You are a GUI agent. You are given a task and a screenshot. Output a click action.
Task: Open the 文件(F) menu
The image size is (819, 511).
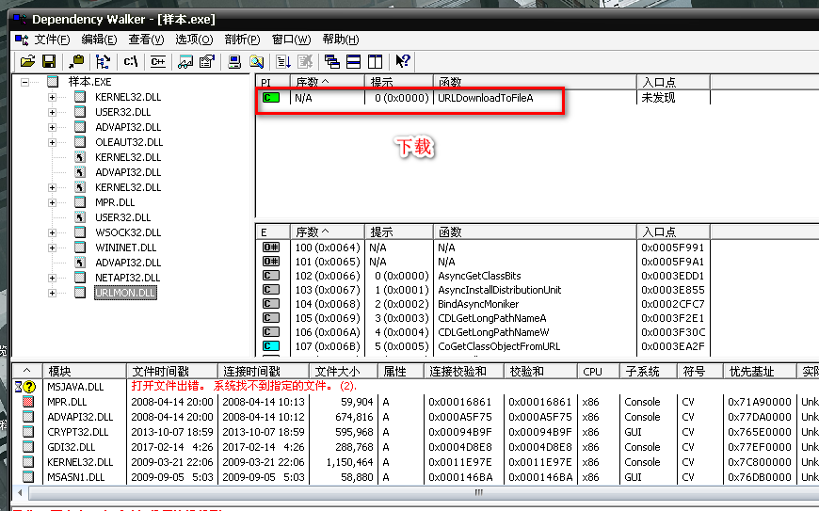coord(52,40)
